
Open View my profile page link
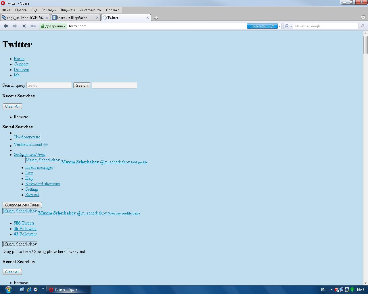pyautogui.click(x=124, y=213)
